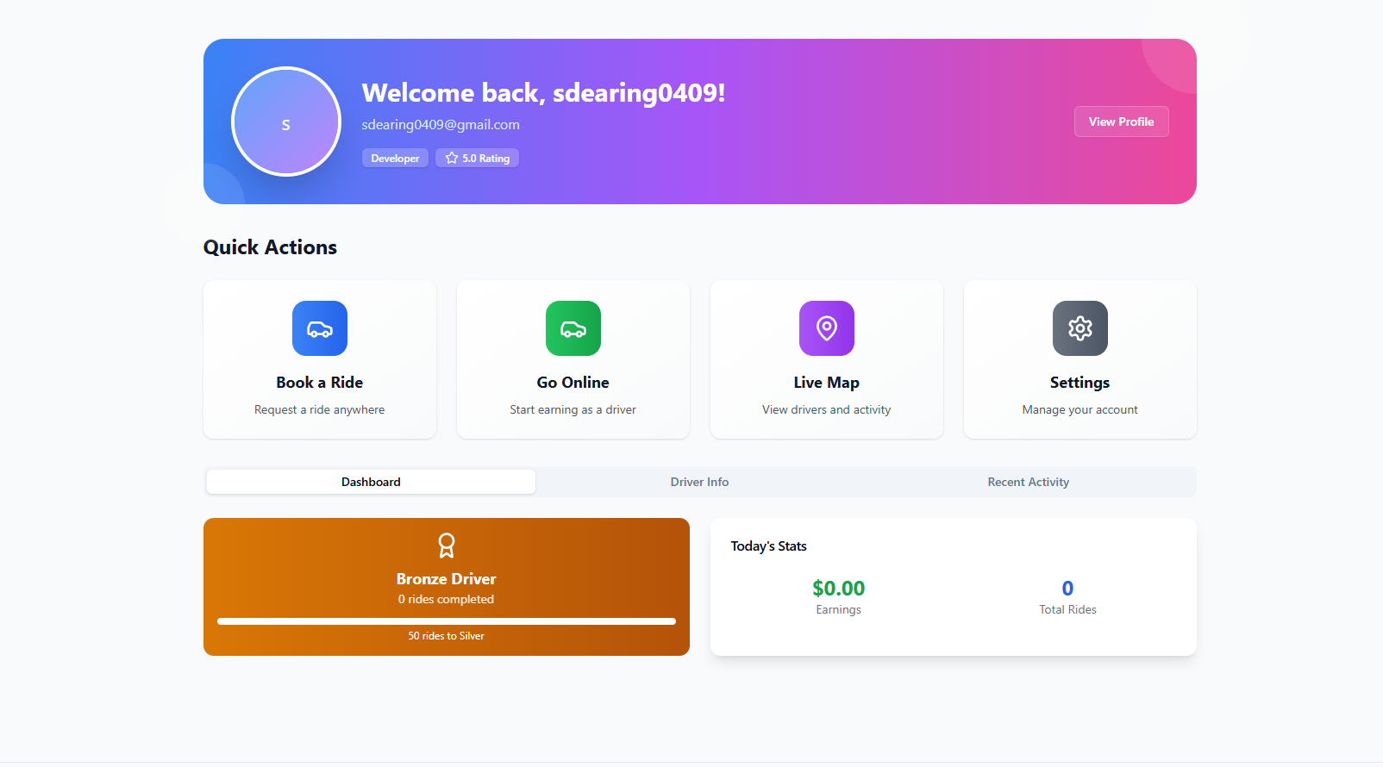
Task: Click the gray Settings gear icon
Action: pyautogui.click(x=1080, y=328)
